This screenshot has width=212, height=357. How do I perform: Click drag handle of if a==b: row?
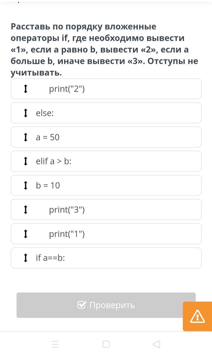tap(26, 258)
